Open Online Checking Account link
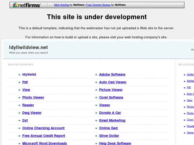The image size is (194, 145). click(43, 128)
